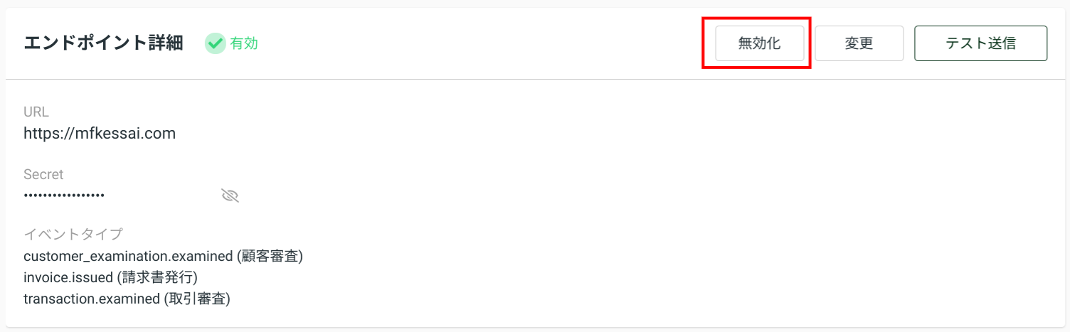Select customer_examination.examined event type

click(x=129, y=256)
